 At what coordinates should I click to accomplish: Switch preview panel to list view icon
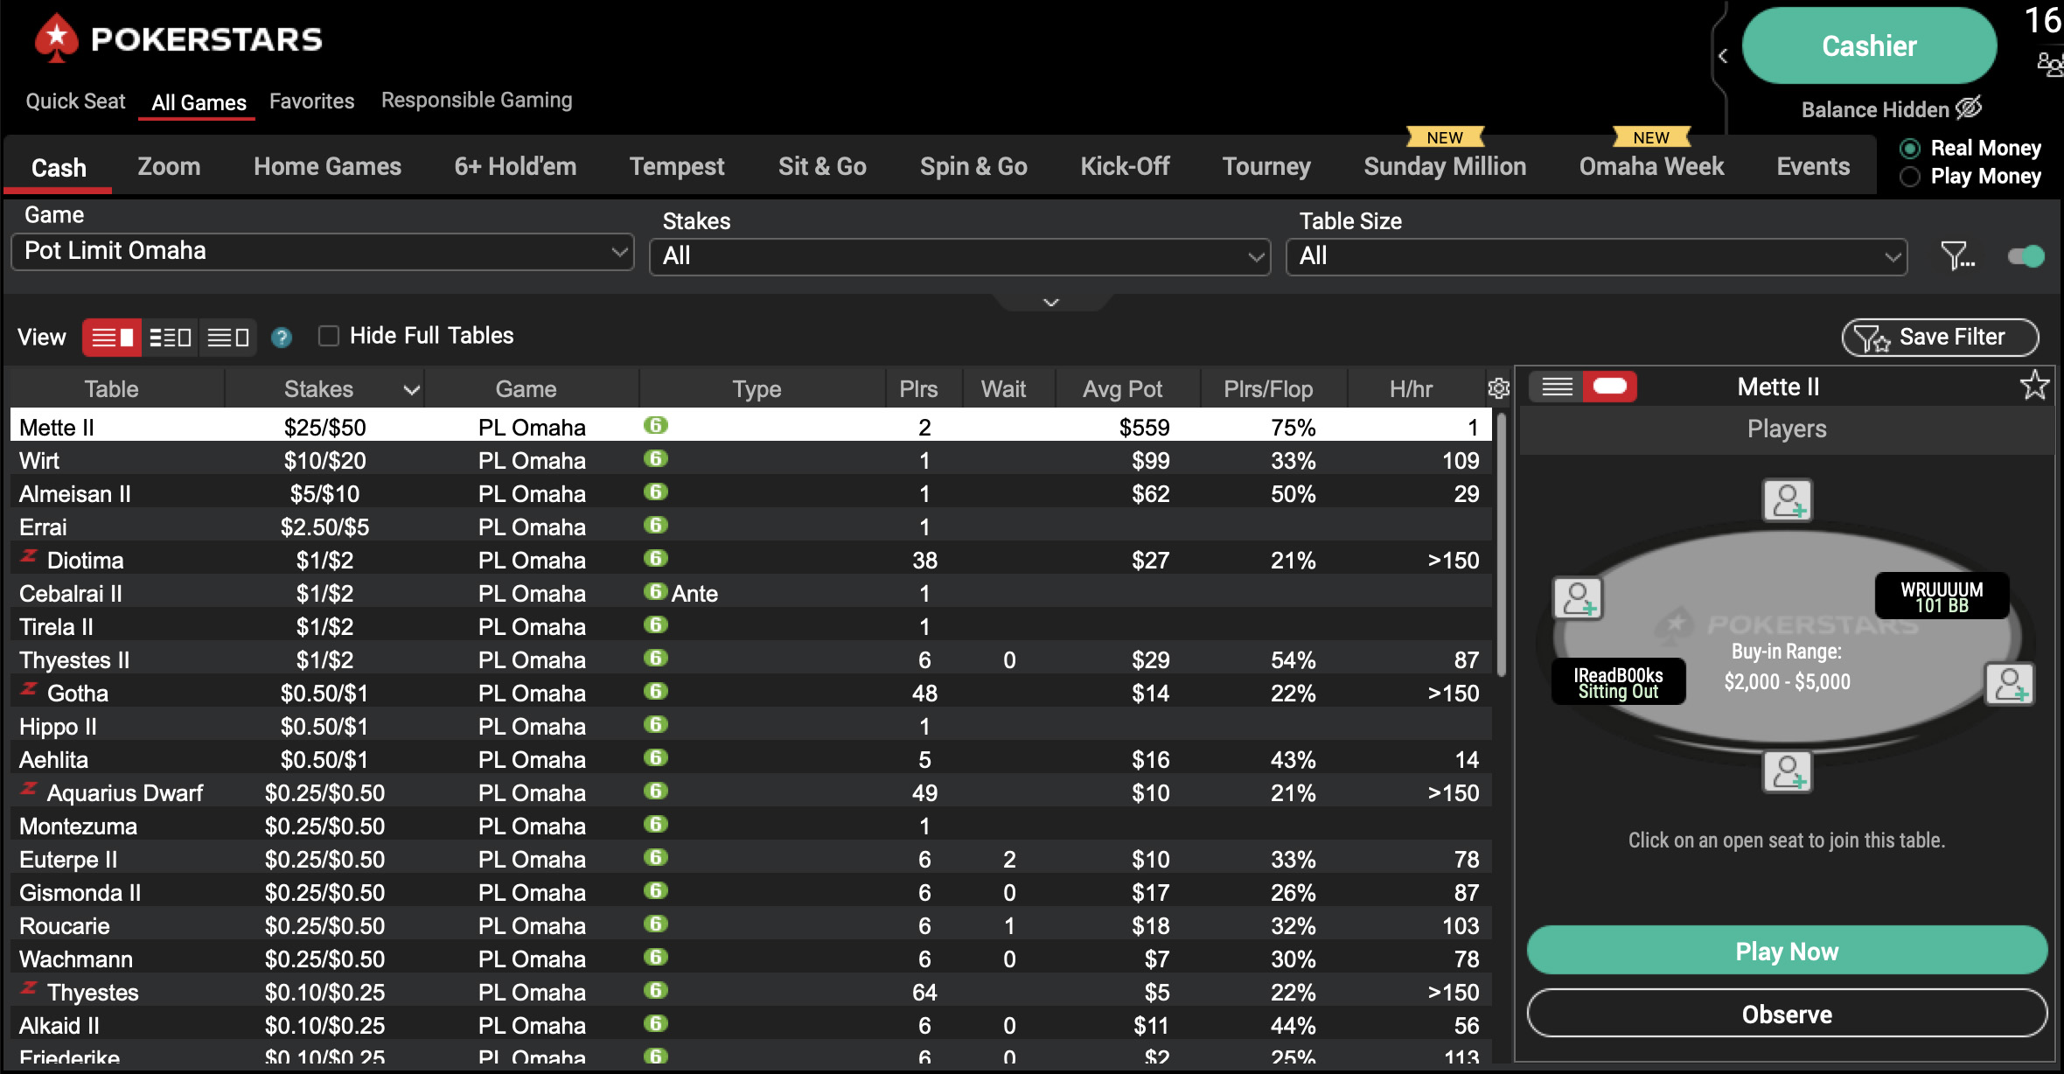pyautogui.click(x=1557, y=387)
